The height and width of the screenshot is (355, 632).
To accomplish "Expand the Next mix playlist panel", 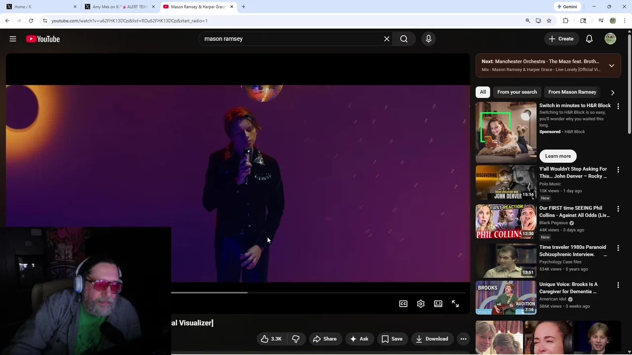I will [611, 66].
